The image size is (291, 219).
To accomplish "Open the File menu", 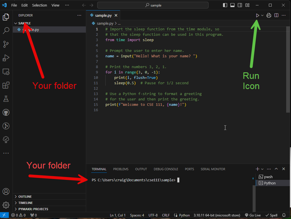I will [14, 5].
